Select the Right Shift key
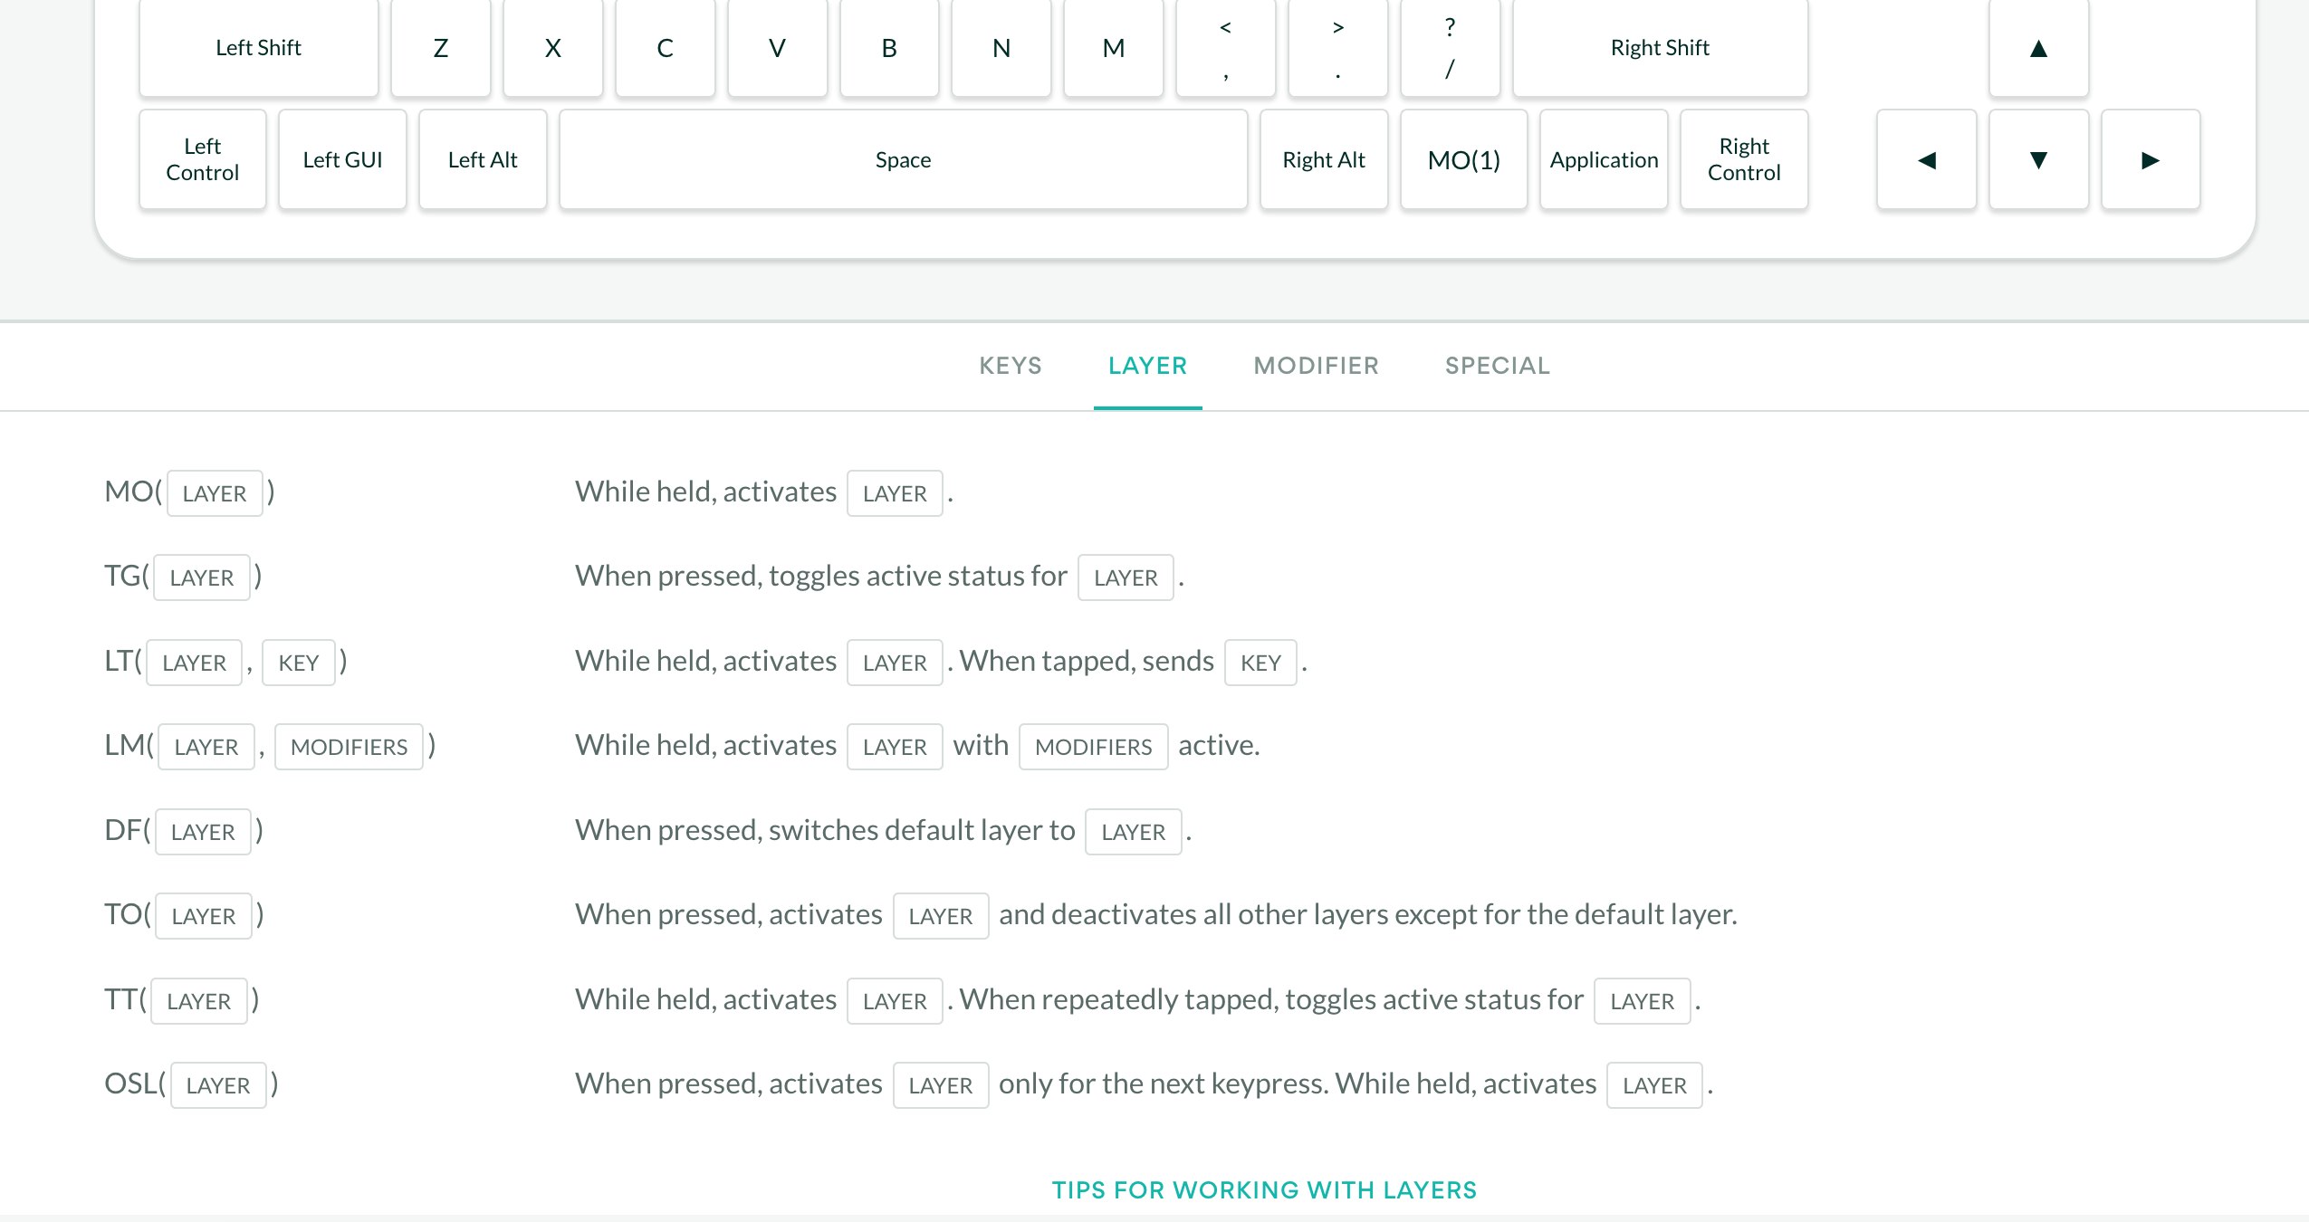2309x1222 pixels. 1660,48
